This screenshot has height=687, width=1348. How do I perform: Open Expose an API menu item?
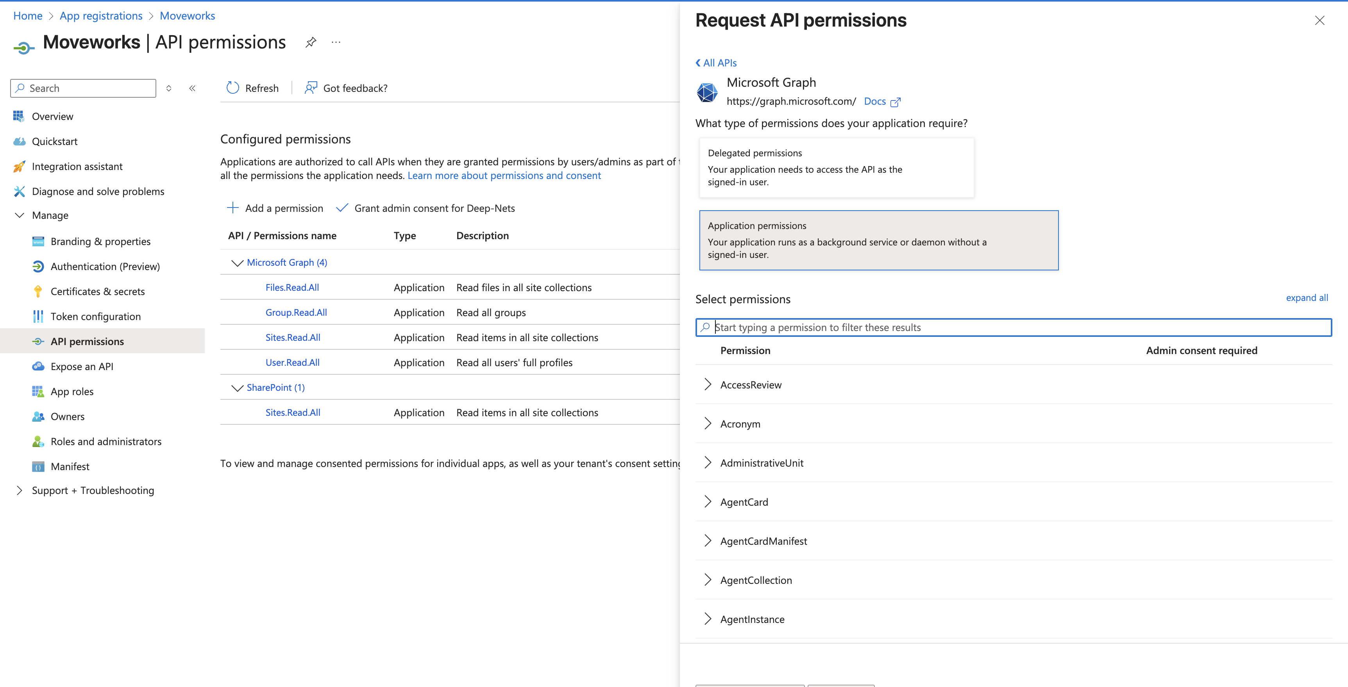[82, 366]
